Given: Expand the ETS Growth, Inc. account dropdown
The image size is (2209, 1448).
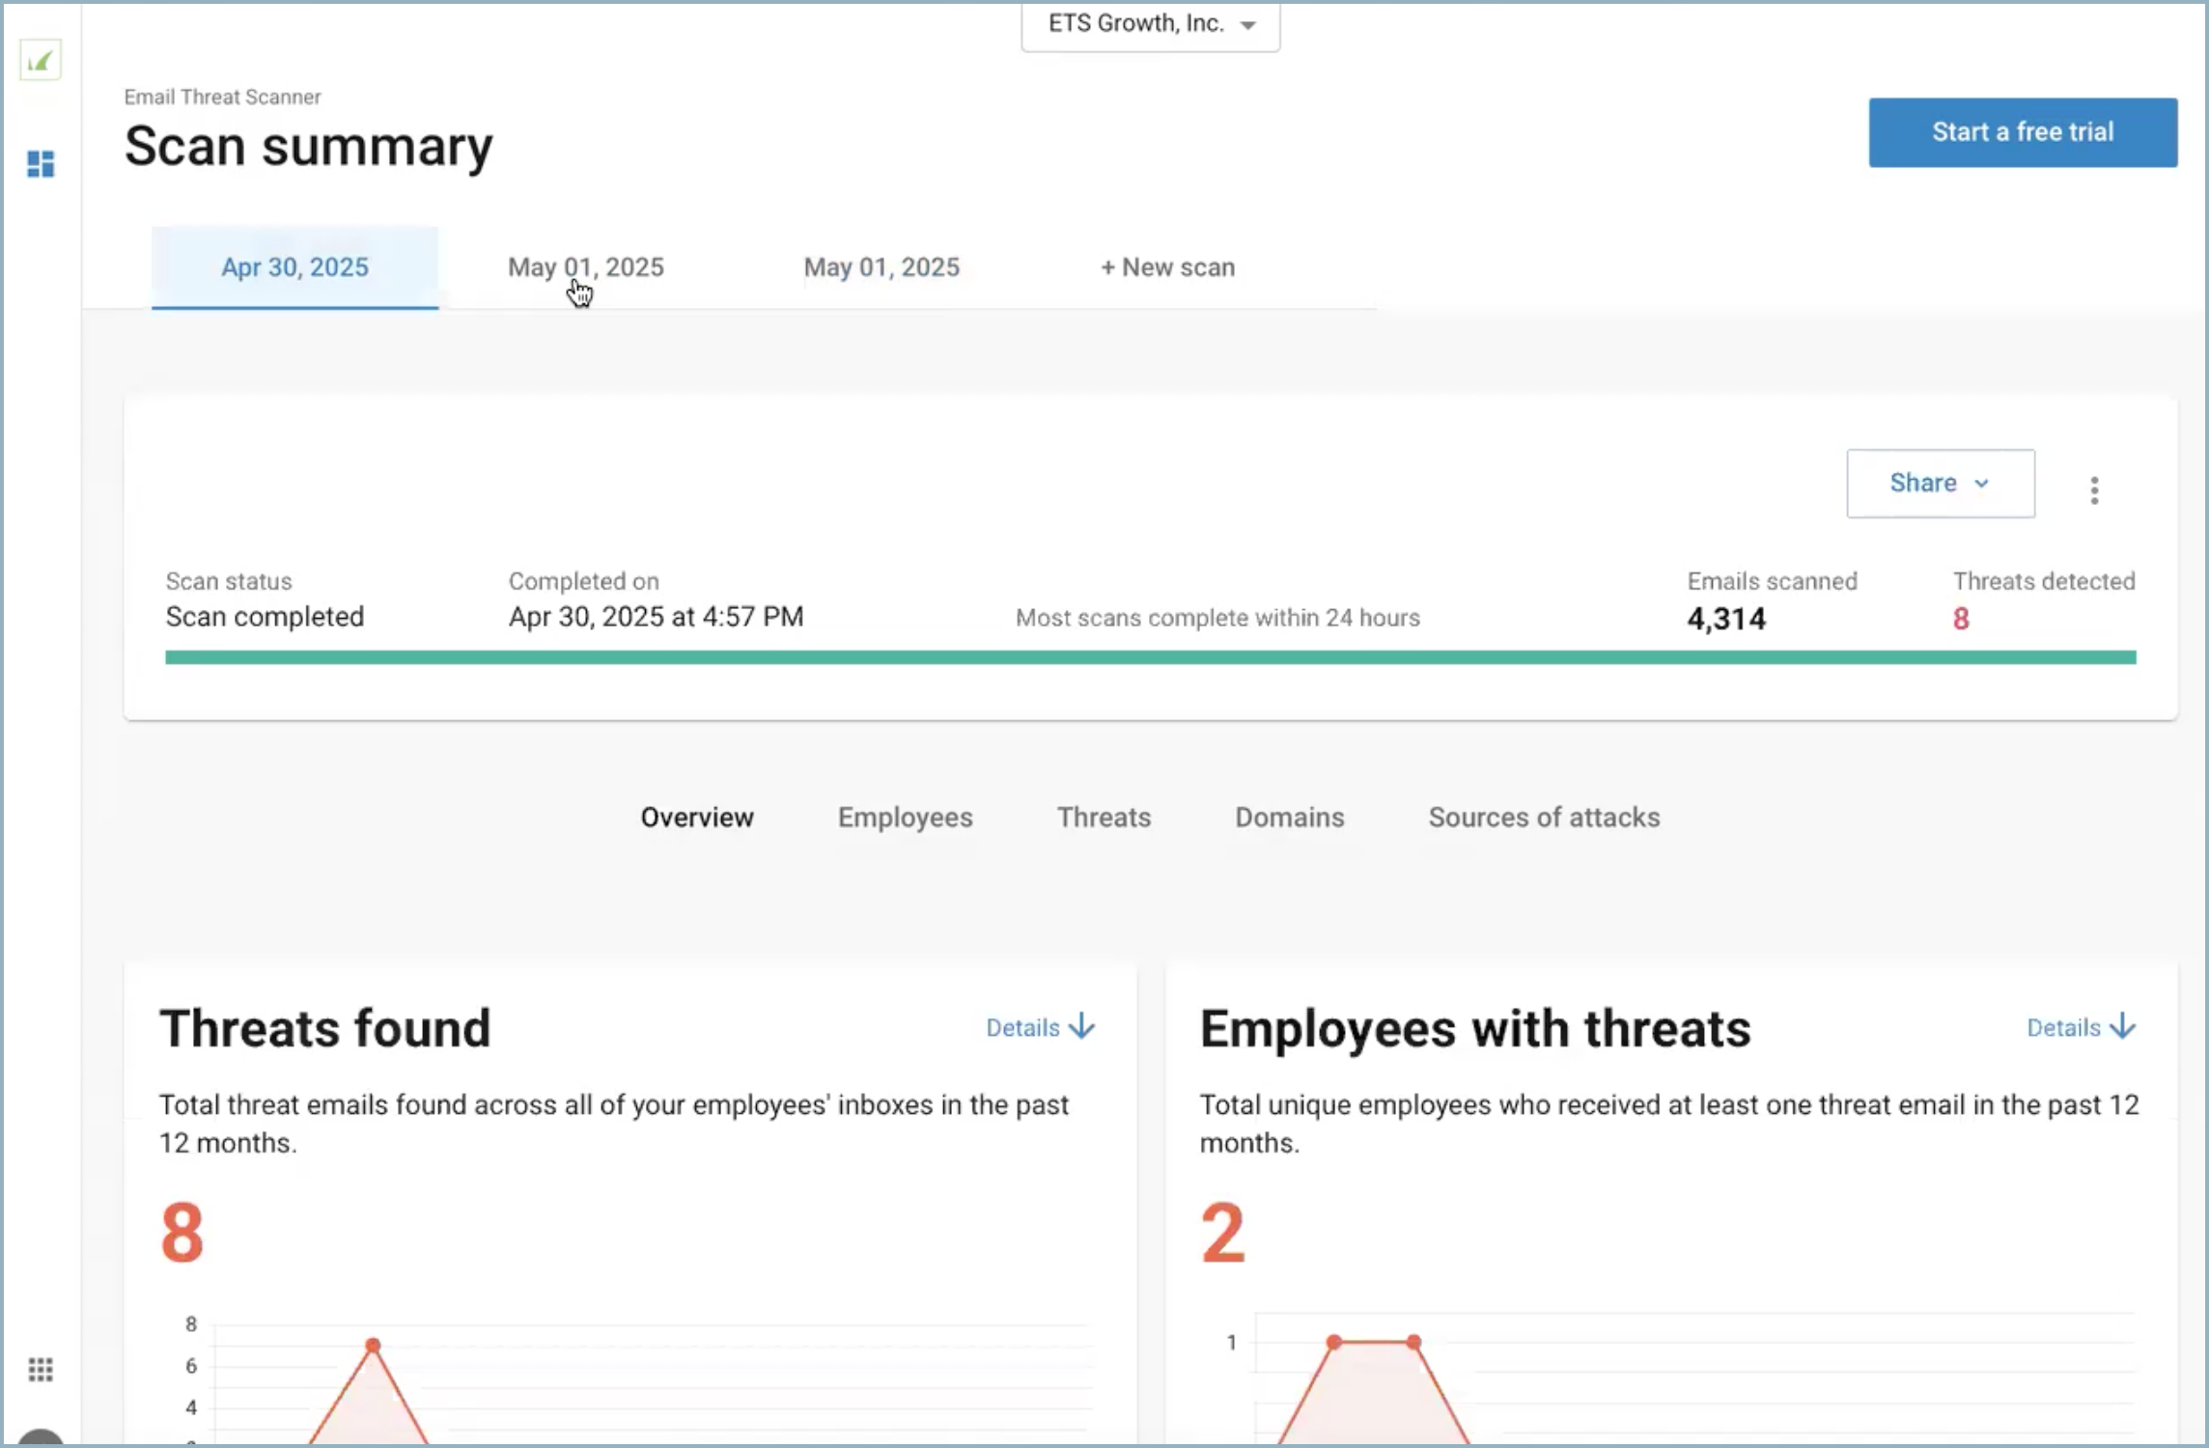Looking at the screenshot, I should [1151, 25].
